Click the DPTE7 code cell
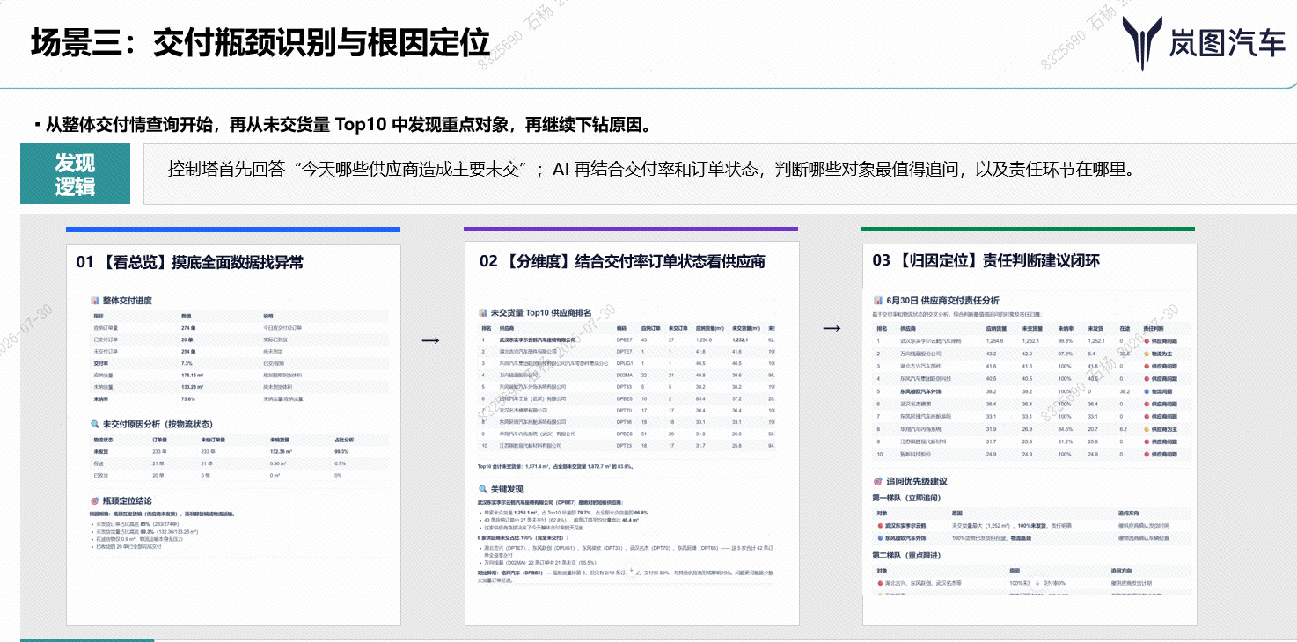The height and width of the screenshot is (642, 1297). click(624, 351)
